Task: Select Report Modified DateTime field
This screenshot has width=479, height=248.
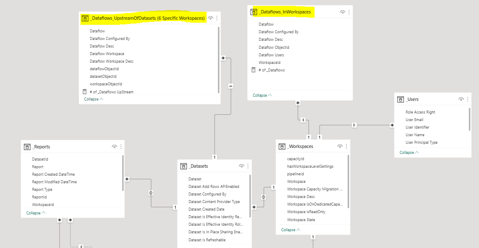Action: click(x=54, y=182)
